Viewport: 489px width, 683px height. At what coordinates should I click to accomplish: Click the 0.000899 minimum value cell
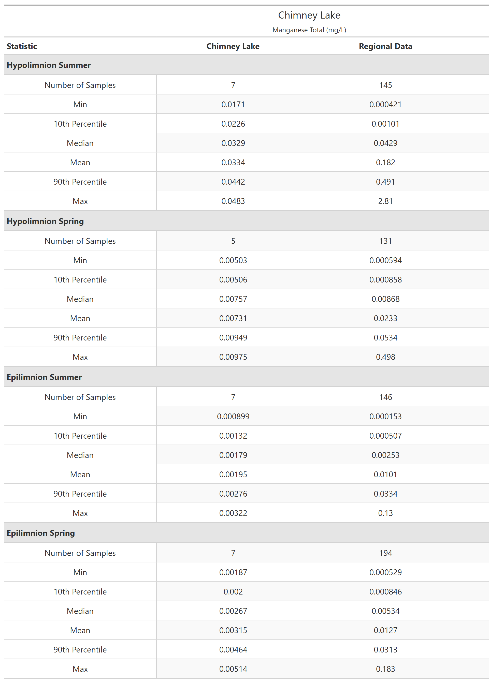(233, 417)
